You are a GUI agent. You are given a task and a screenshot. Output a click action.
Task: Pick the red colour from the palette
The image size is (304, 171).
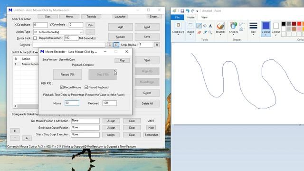(299, 24)
